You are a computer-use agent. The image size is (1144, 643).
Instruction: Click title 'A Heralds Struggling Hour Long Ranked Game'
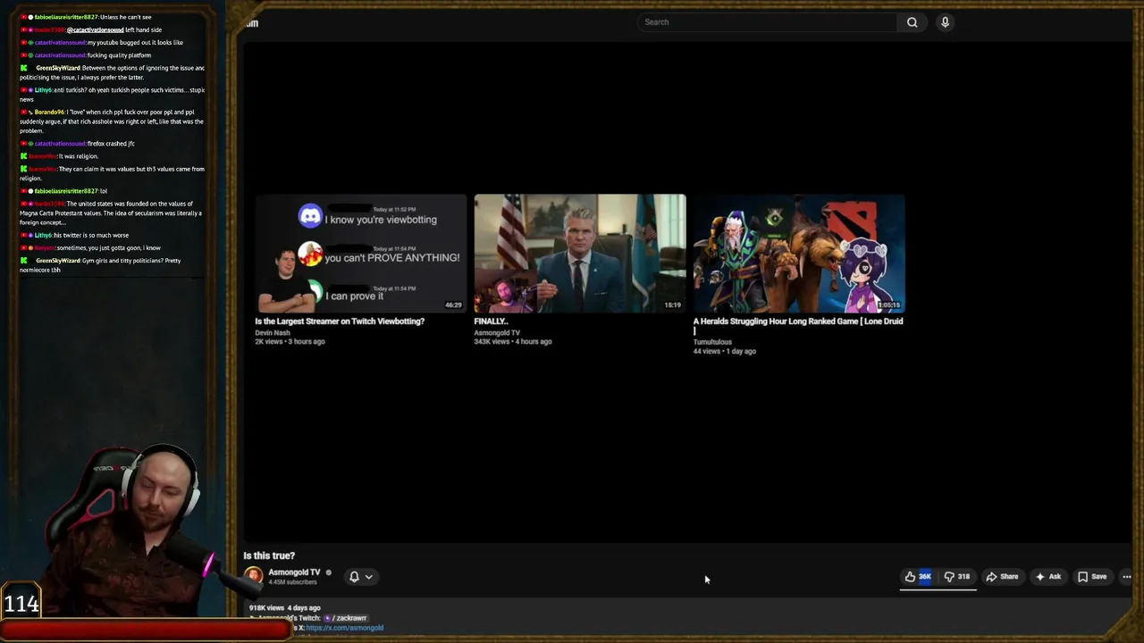[798, 325]
